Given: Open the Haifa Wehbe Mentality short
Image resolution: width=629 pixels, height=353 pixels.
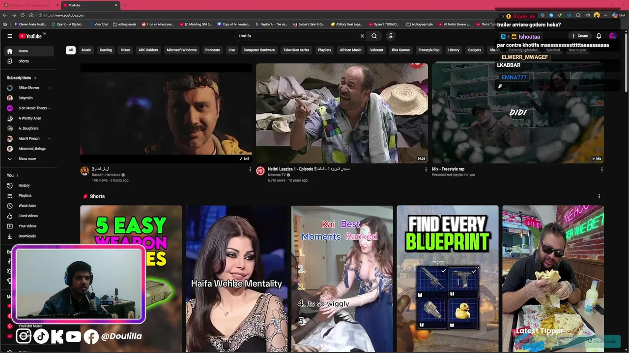Looking at the screenshot, I should pyautogui.click(x=236, y=278).
